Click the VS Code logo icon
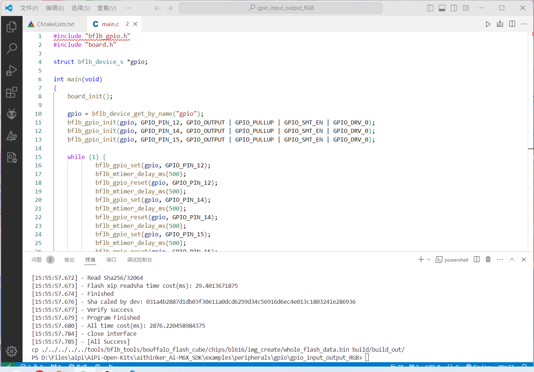The height and width of the screenshot is (372, 534). 9,8
